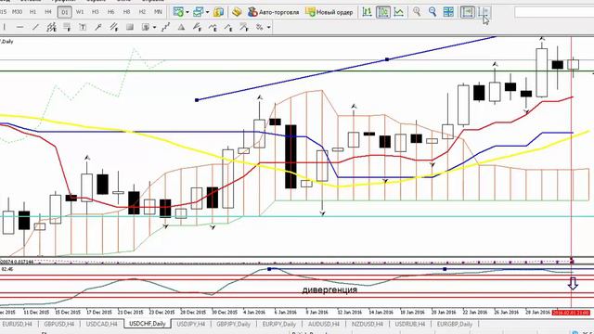Select the zigzag points drawing tool

coord(165,27)
